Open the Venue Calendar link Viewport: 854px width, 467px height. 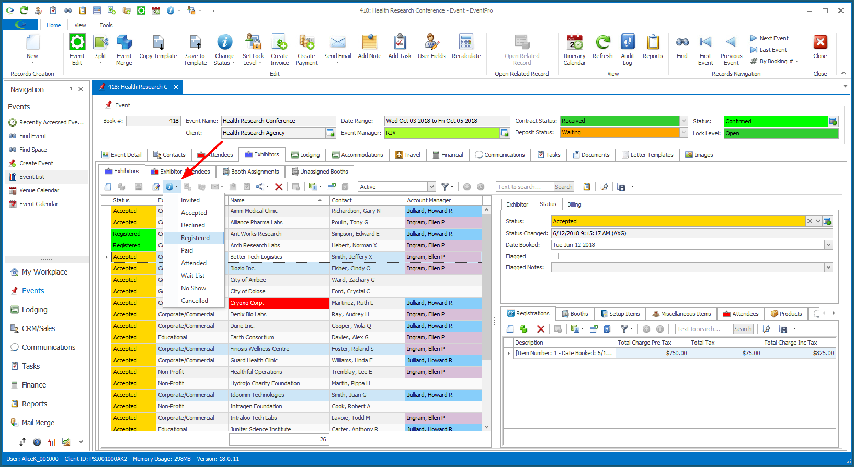click(39, 190)
